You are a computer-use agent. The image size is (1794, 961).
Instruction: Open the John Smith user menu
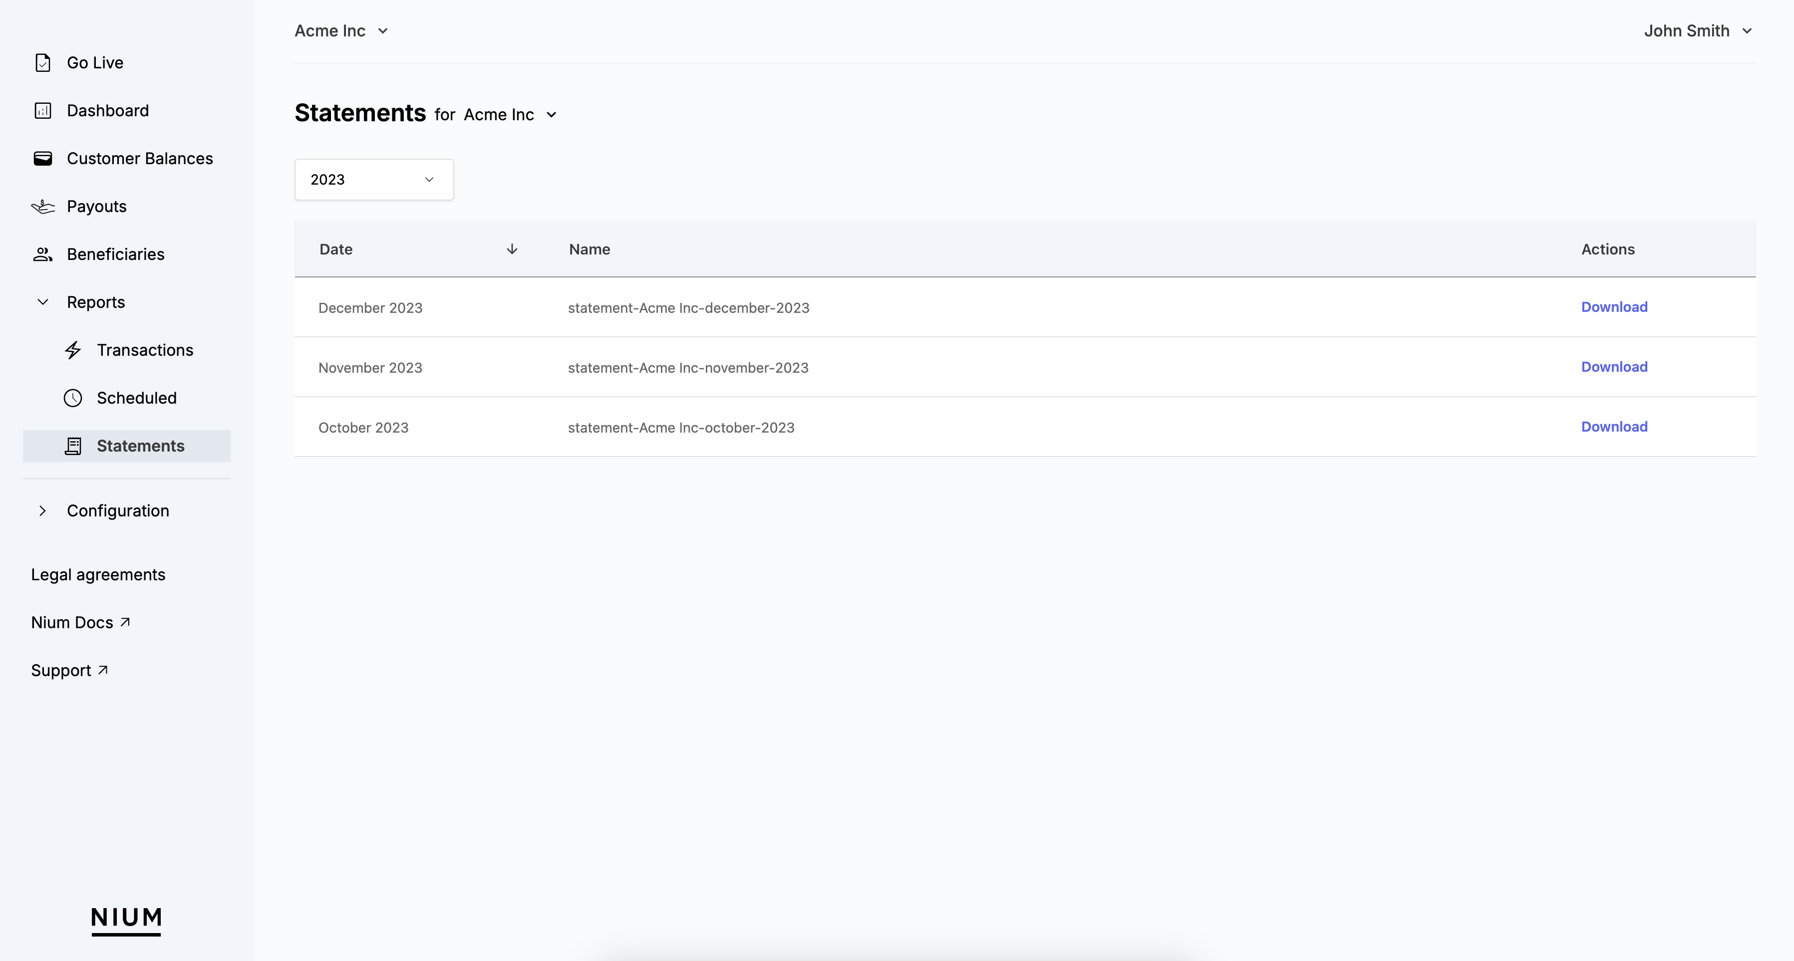point(1697,31)
